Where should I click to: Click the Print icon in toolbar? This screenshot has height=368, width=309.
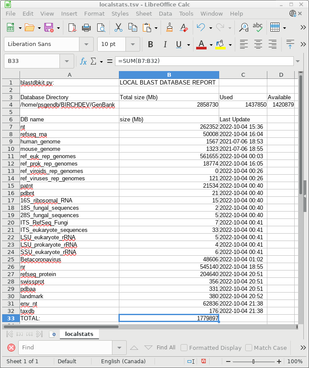click(x=86, y=28)
